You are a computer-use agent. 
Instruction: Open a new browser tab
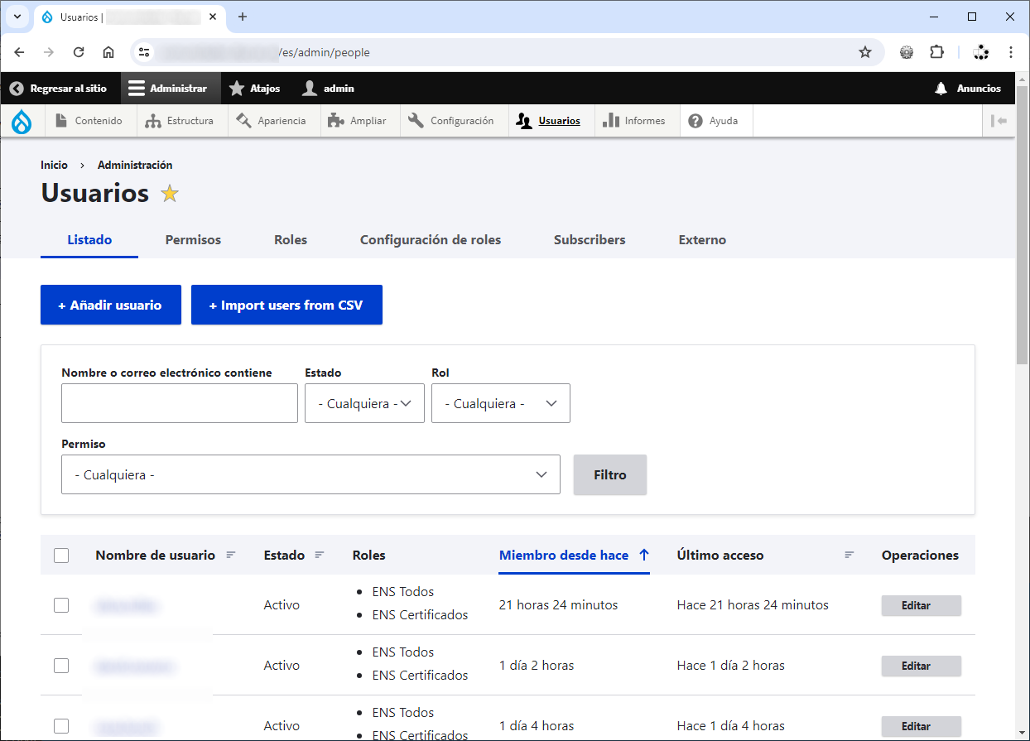point(243,17)
